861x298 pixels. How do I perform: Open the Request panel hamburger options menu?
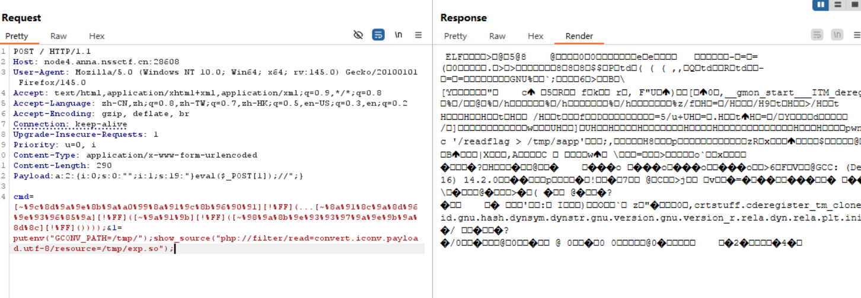tap(419, 35)
